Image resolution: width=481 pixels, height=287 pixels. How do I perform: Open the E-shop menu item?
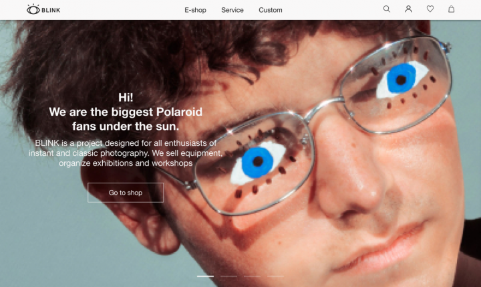point(195,10)
